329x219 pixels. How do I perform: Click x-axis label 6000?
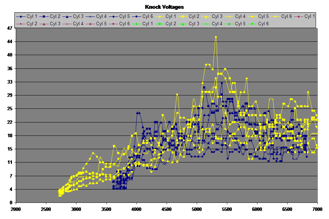[x=257, y=209]
